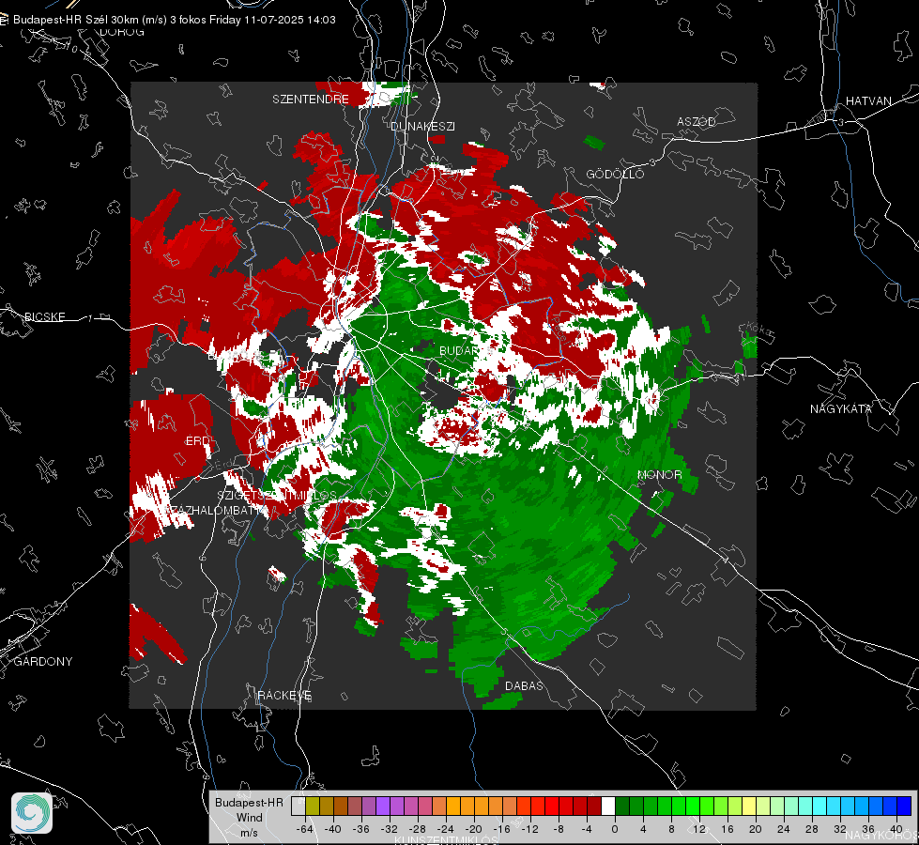Click the BICSKE map label
The image size is (919, 845).
pyautogui.click(x=44, y=316)
